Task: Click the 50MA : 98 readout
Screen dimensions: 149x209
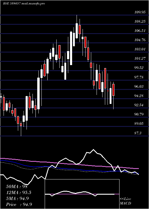Action: (x=17, y=187)
